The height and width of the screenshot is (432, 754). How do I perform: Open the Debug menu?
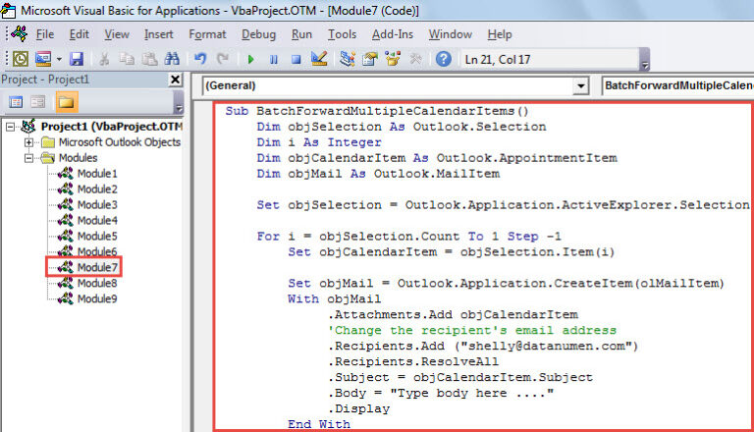[x=258, y=34]
